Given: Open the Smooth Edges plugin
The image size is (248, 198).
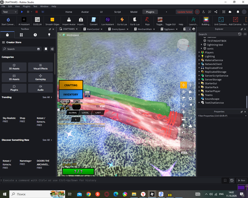Looking at the screenshot, I should point(52,21).
